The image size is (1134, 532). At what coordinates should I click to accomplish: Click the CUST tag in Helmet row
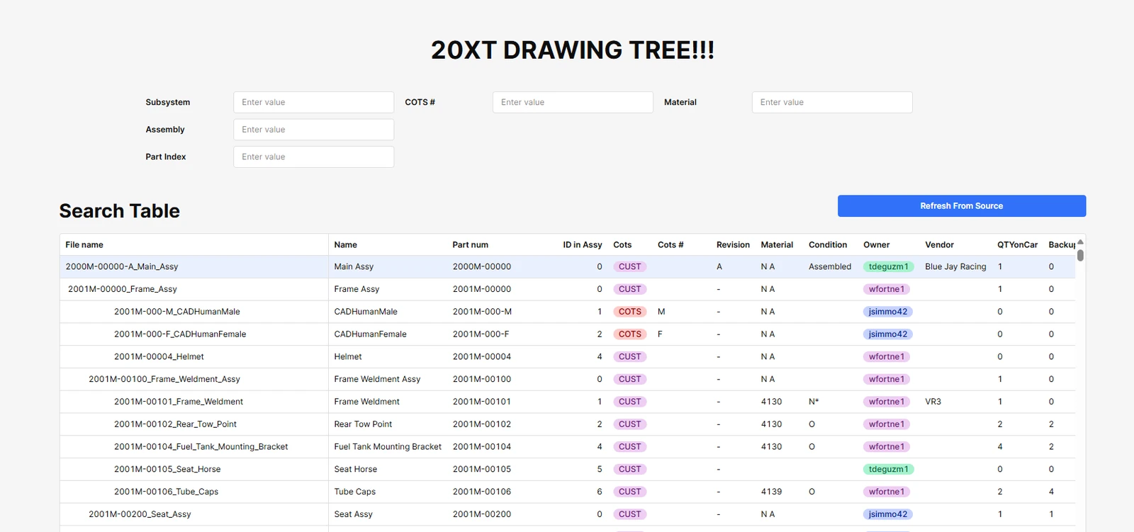tap(629, 357)
